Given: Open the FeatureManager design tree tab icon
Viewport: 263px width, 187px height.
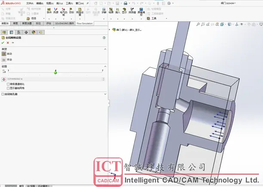Looking at the screenshot, I should coord(4,32).
